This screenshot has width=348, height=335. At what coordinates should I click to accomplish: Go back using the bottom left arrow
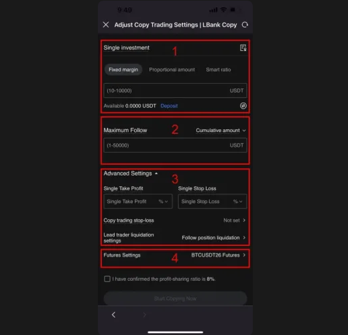point(113,315)
